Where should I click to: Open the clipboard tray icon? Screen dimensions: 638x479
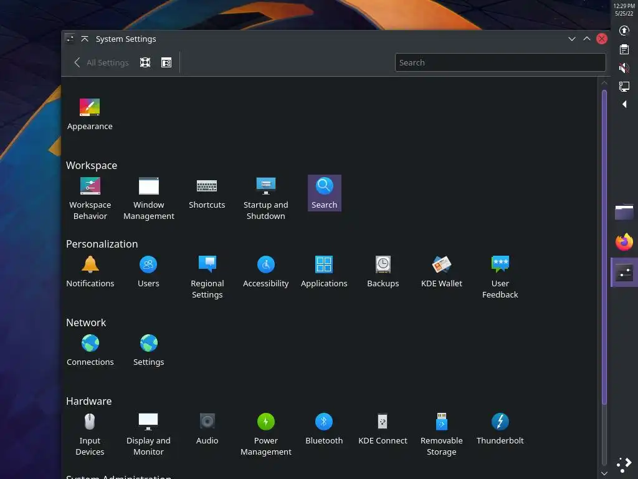[x=624, y=49]
